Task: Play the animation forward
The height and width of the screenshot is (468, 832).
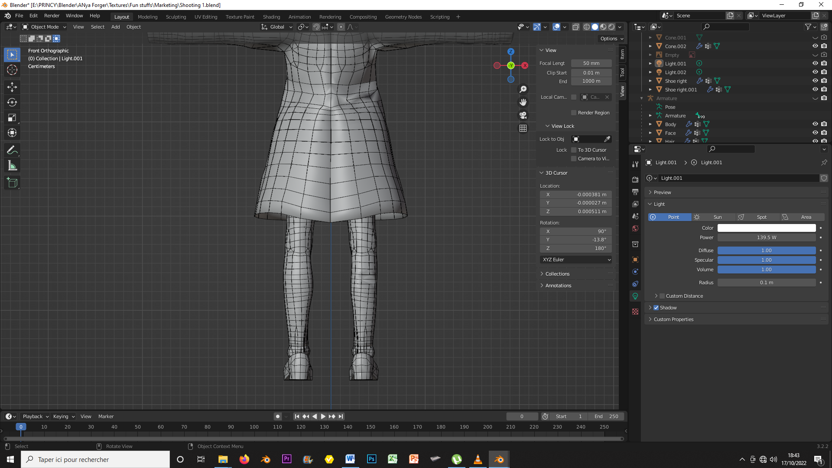Action: pyautogui.click(x=323, y=416)
